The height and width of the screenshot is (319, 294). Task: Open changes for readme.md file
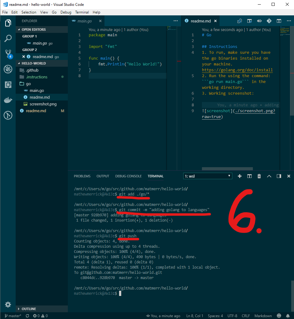(x=240, y=21)
